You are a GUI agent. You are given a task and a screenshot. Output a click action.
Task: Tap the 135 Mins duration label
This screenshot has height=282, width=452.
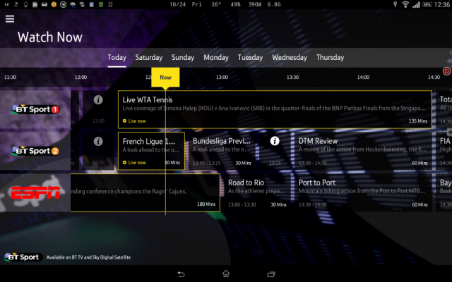click(x=418, y=121)
